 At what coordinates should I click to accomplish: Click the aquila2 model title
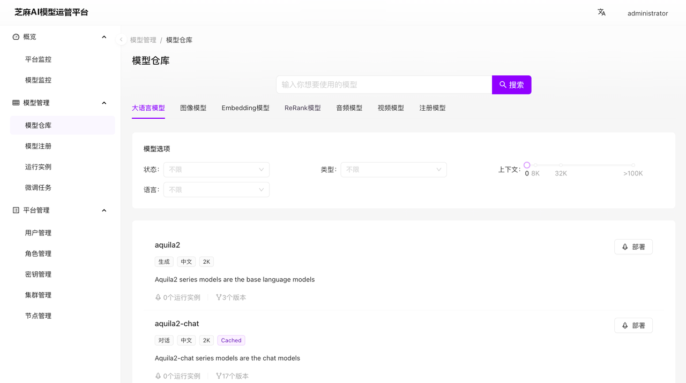167,245
